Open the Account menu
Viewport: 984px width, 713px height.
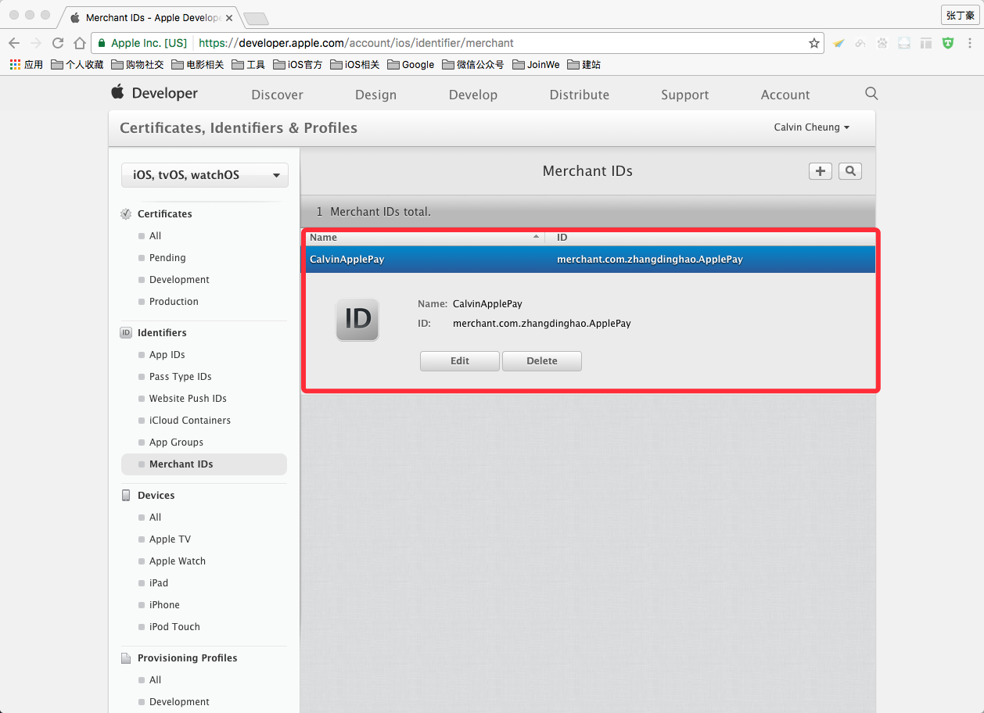pos(785,95)
